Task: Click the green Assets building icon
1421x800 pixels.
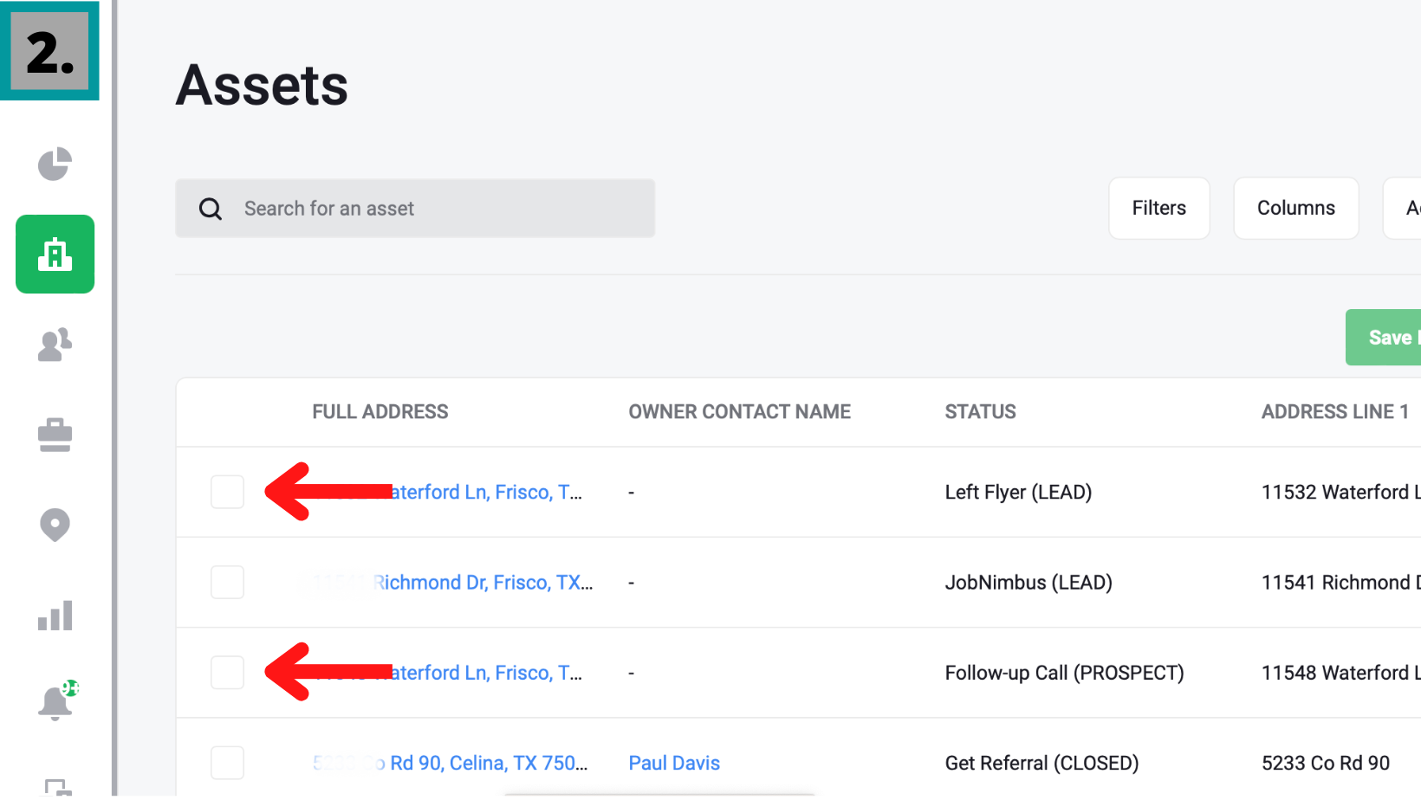Action: [x=55, y=255]
